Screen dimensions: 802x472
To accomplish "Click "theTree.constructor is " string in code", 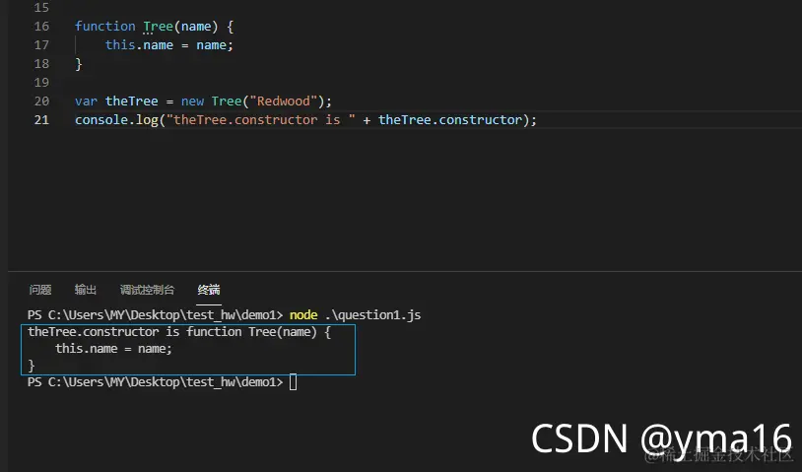I will point(261,119).
